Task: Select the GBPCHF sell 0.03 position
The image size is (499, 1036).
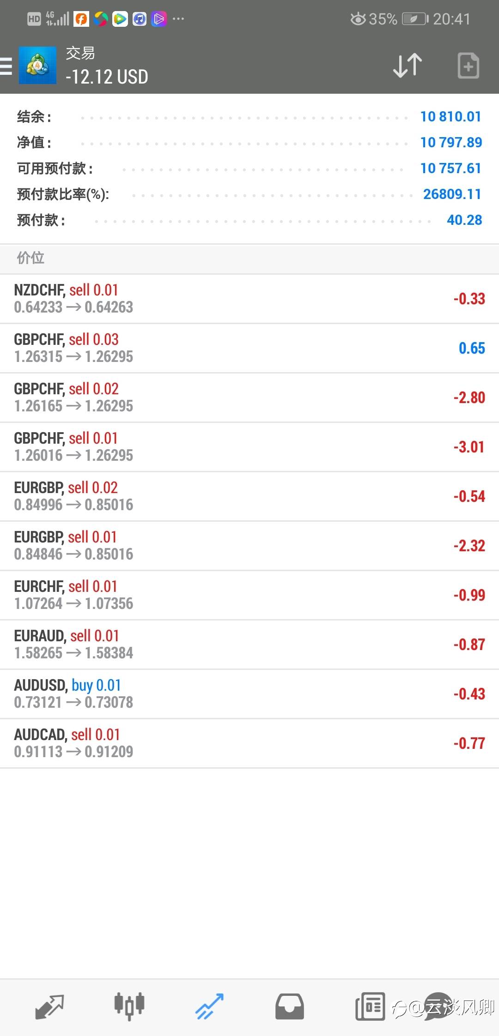Action: pos(249,348)
